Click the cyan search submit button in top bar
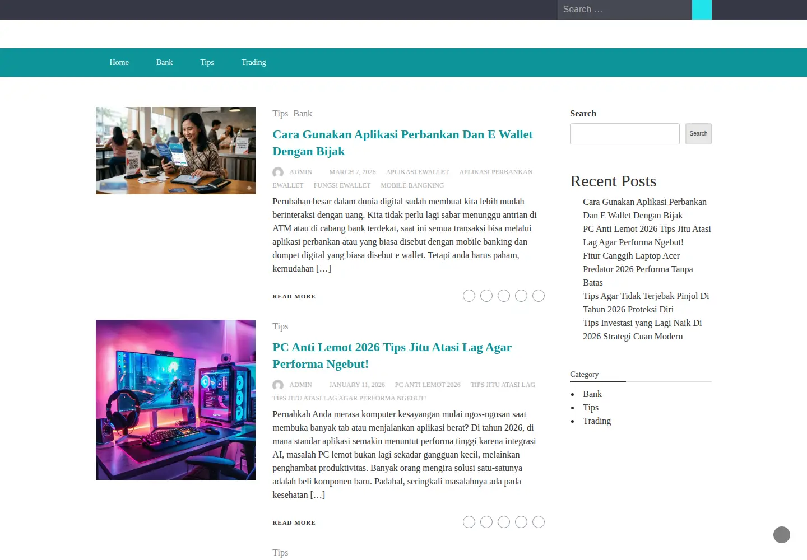 click(x=702, y=10)
